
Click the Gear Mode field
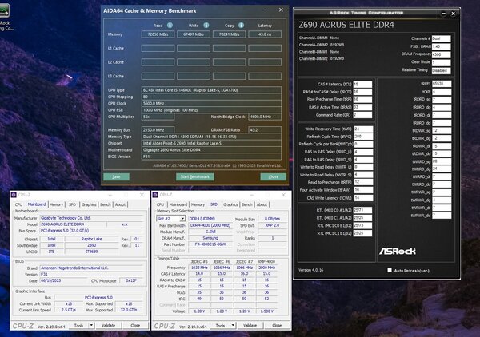441,62
